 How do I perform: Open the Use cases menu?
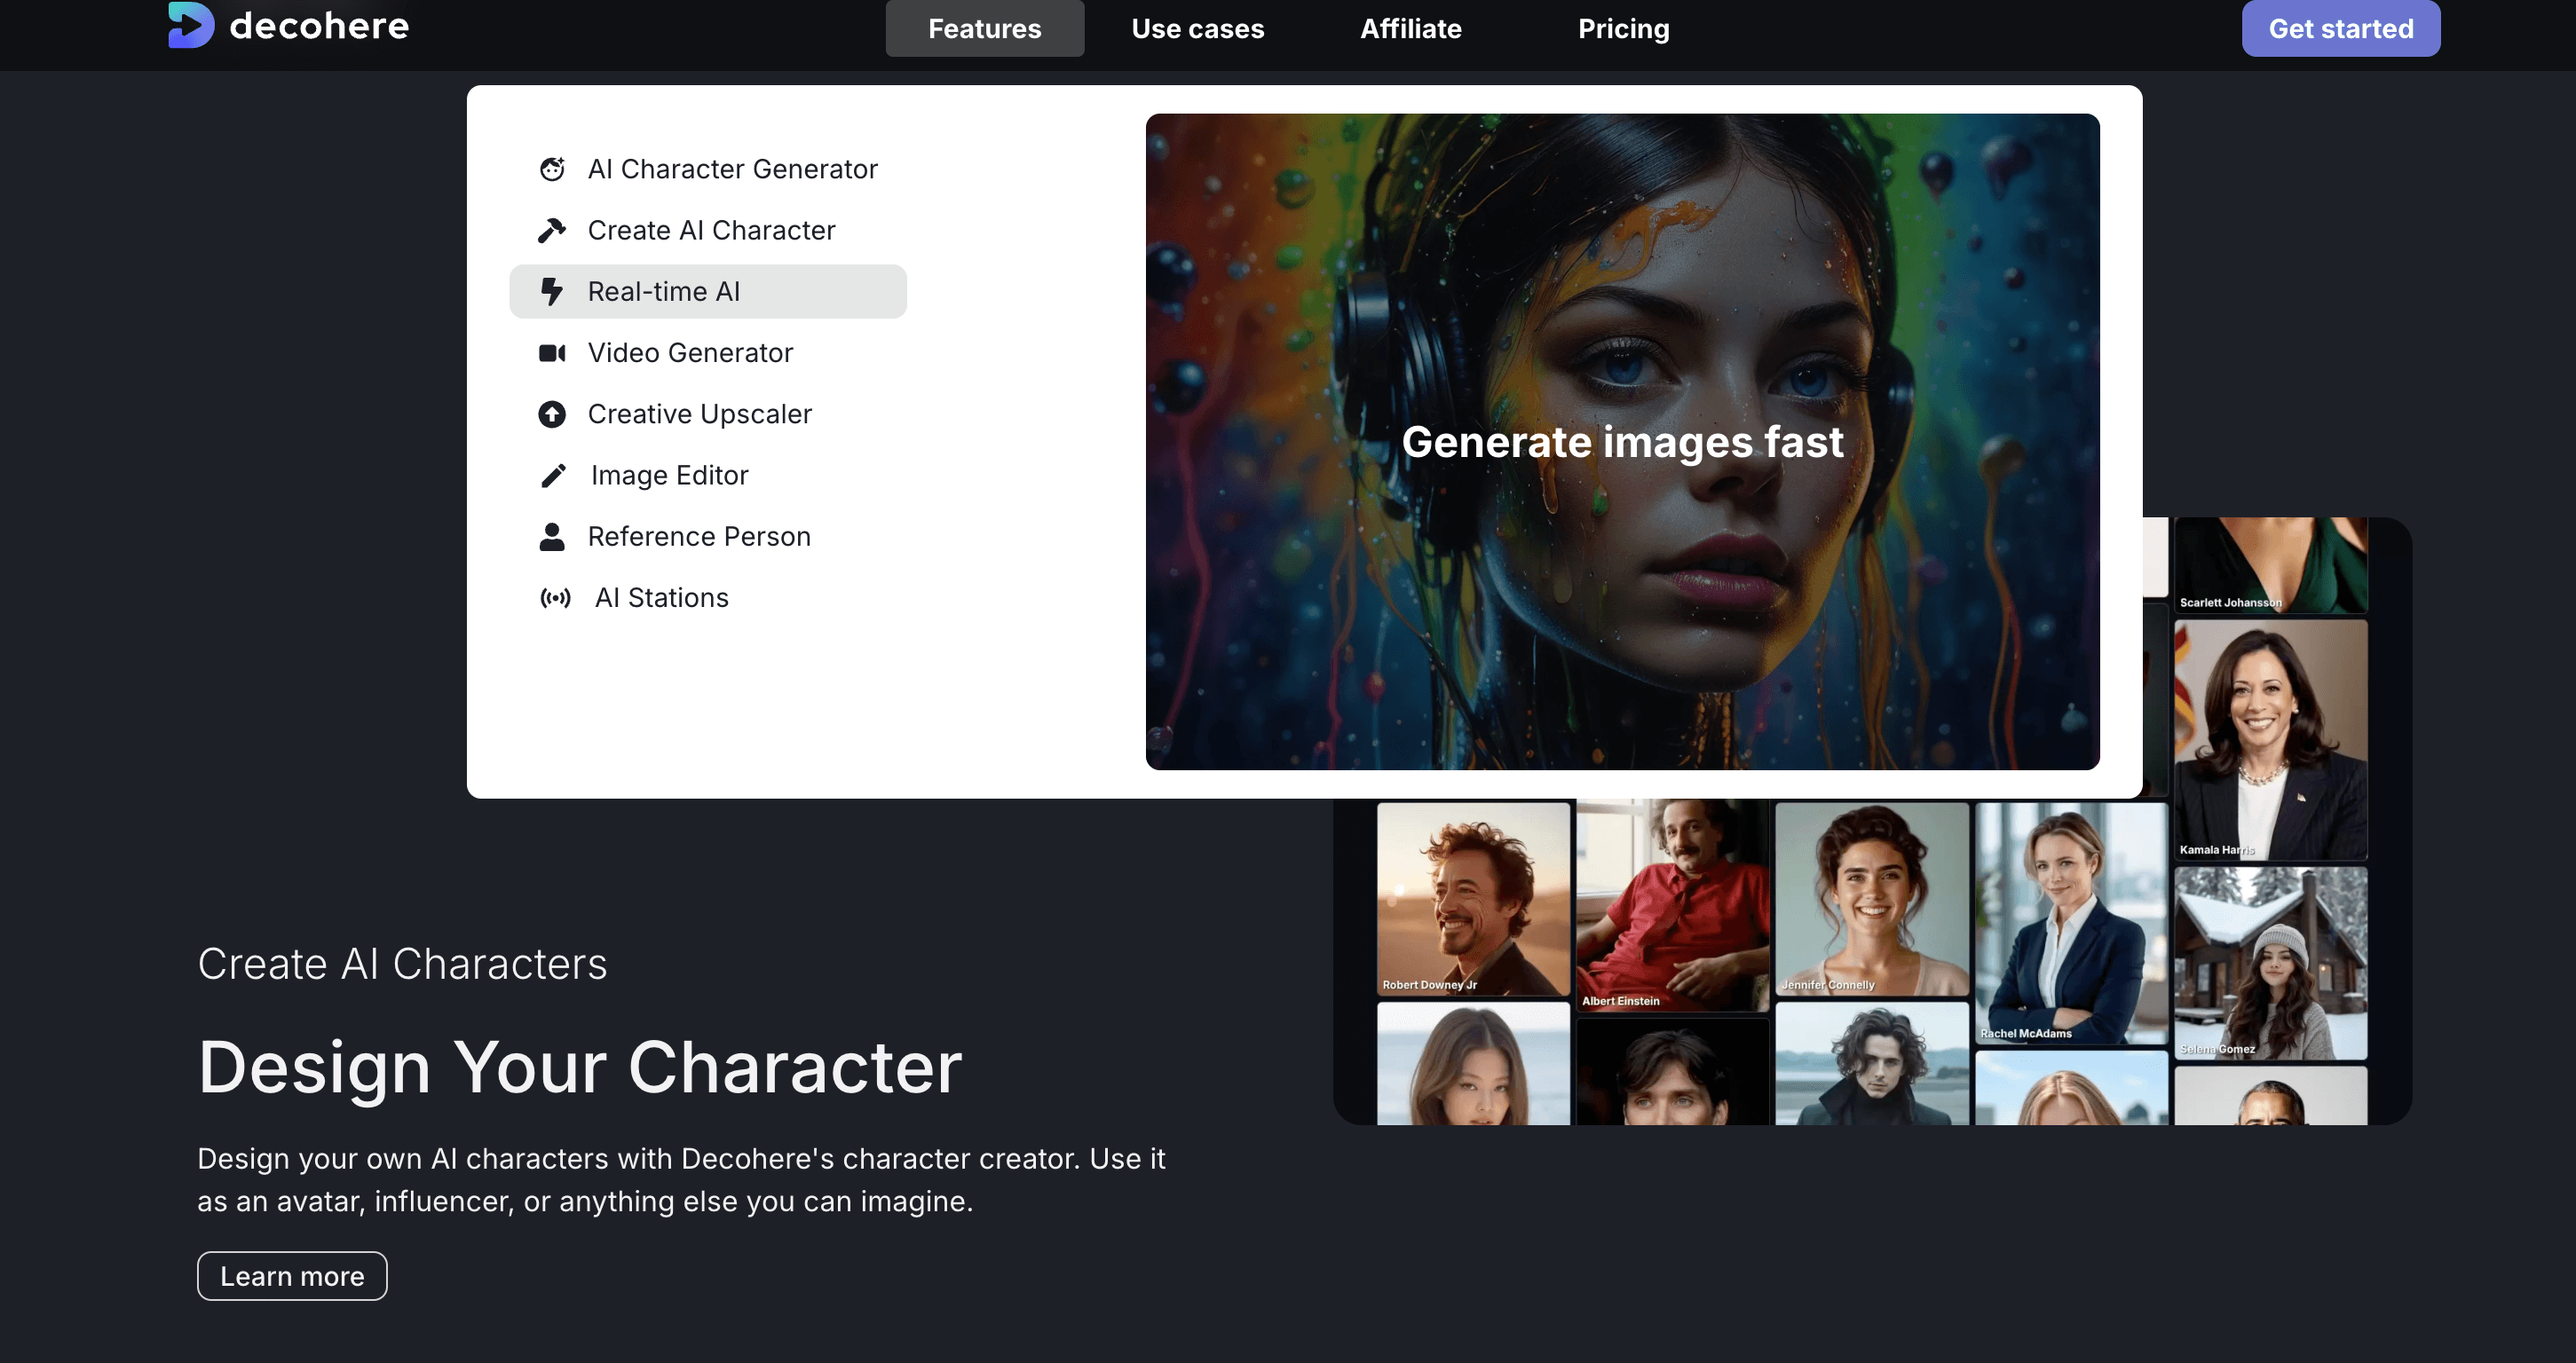click(1197, 28)
